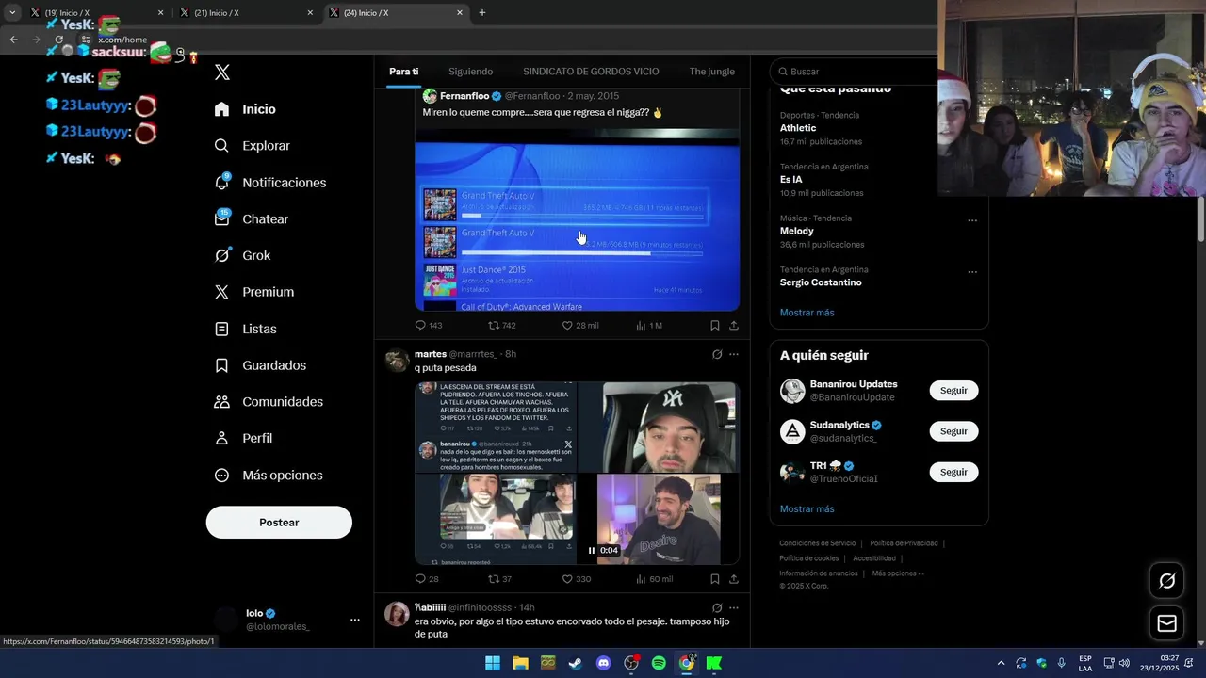Open Es IA trending topic

(791, 179)
